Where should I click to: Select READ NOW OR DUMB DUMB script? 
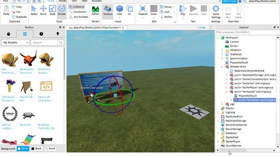click(249, 71)
